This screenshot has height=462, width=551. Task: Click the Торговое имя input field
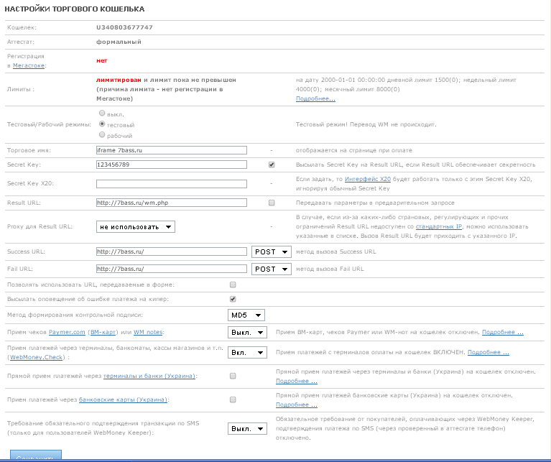[171, 150]
